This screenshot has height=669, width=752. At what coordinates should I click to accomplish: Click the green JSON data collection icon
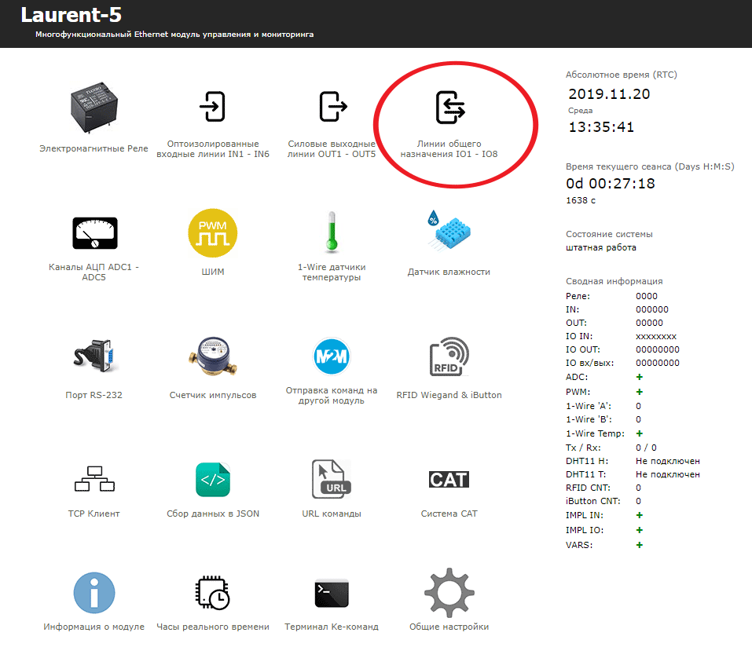click(213, 479)
